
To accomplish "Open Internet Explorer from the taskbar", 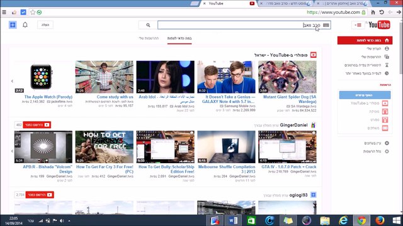I will (x=343, y=220).
